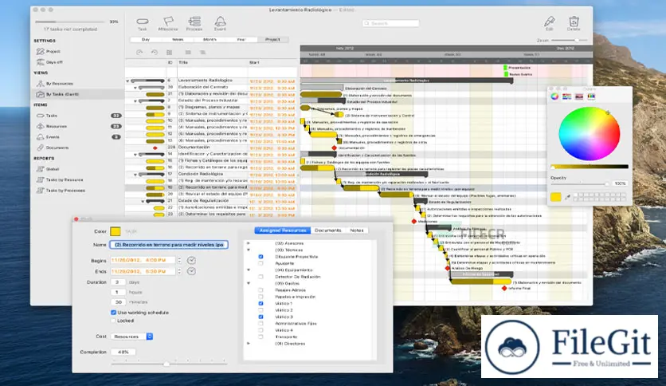666x386 pixels.
Task: Collapse the Levantamiento Radiológico task group
Action: point(127,81)
